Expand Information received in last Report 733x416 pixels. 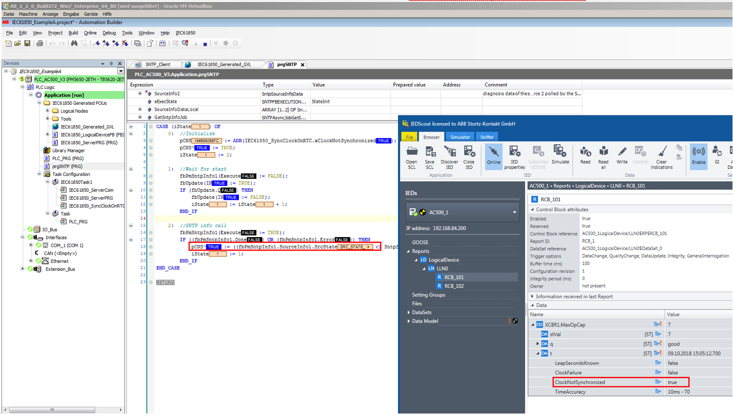pyautogui.click(x=532, y=297)
